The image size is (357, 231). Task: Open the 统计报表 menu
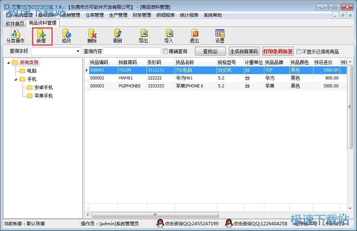(189, 15)
